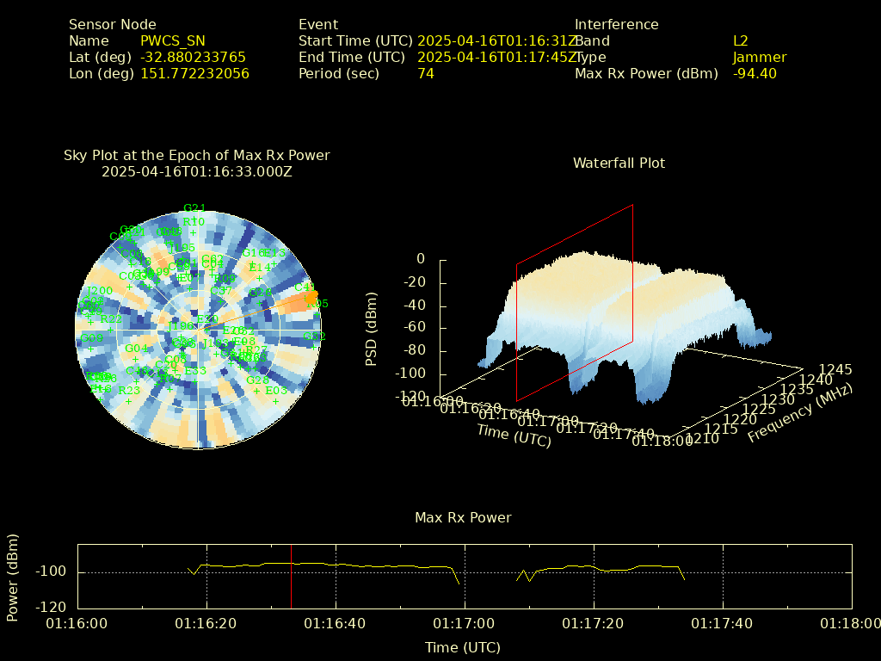Image resolution: width=881 pixels, height=661 pixels.
Task: Select the event period value 74
Action: [426, 74]
